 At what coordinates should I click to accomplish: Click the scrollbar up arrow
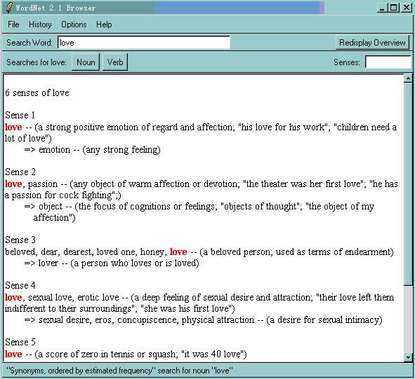[x=408, y=78]
